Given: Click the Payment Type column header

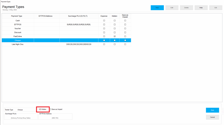Looking at the screenshot, I should pyautogui.click(x=18, y=16).
